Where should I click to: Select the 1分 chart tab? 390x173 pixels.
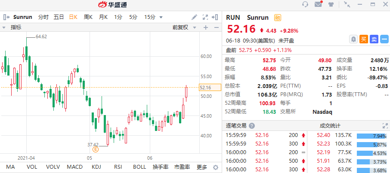[x=118, y=17]
